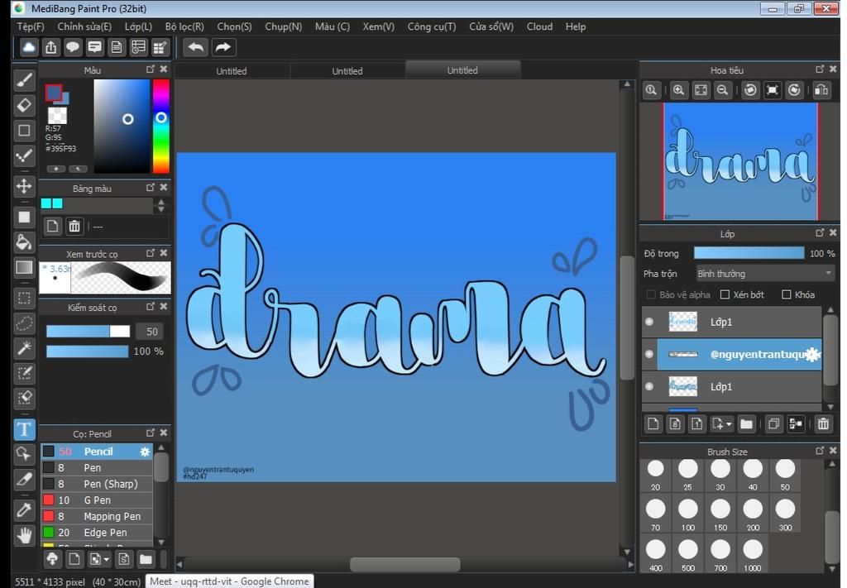Screen dimensions: 847x588
Task: Click the export share icon in toolbar
Action: pos(50,47)
